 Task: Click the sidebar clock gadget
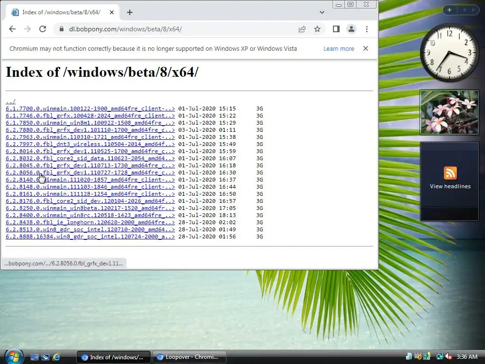449,53
